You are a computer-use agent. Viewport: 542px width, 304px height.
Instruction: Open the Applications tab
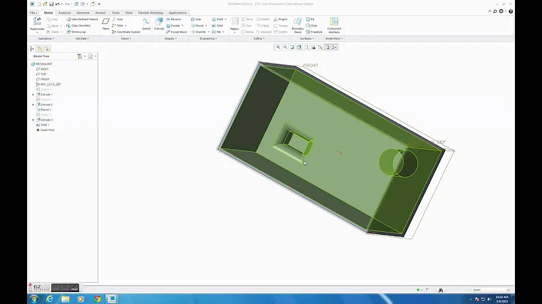pos(178,13)
